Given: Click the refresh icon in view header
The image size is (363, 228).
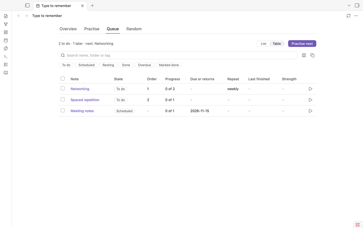Looking at the screenshot, I should [x=348, y=16].
